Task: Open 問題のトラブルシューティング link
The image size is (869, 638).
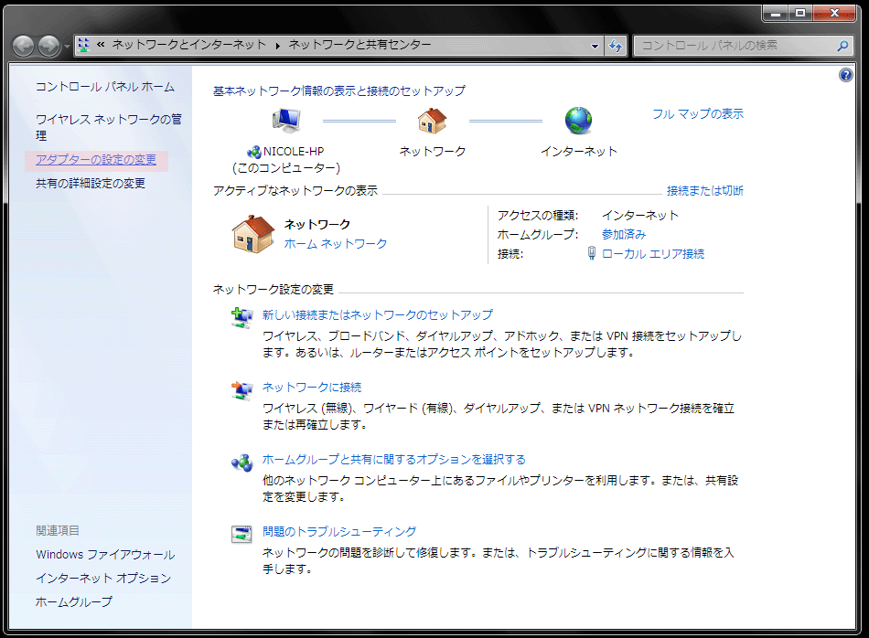Action: click(339, 531)
